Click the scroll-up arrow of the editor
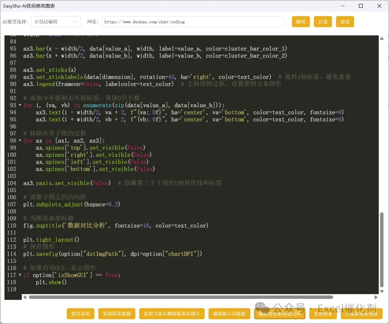 click(381, 38)
